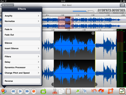Tap the 1:10 mark on detail ruler
This screenshot has width=126, height=95.
99,30
